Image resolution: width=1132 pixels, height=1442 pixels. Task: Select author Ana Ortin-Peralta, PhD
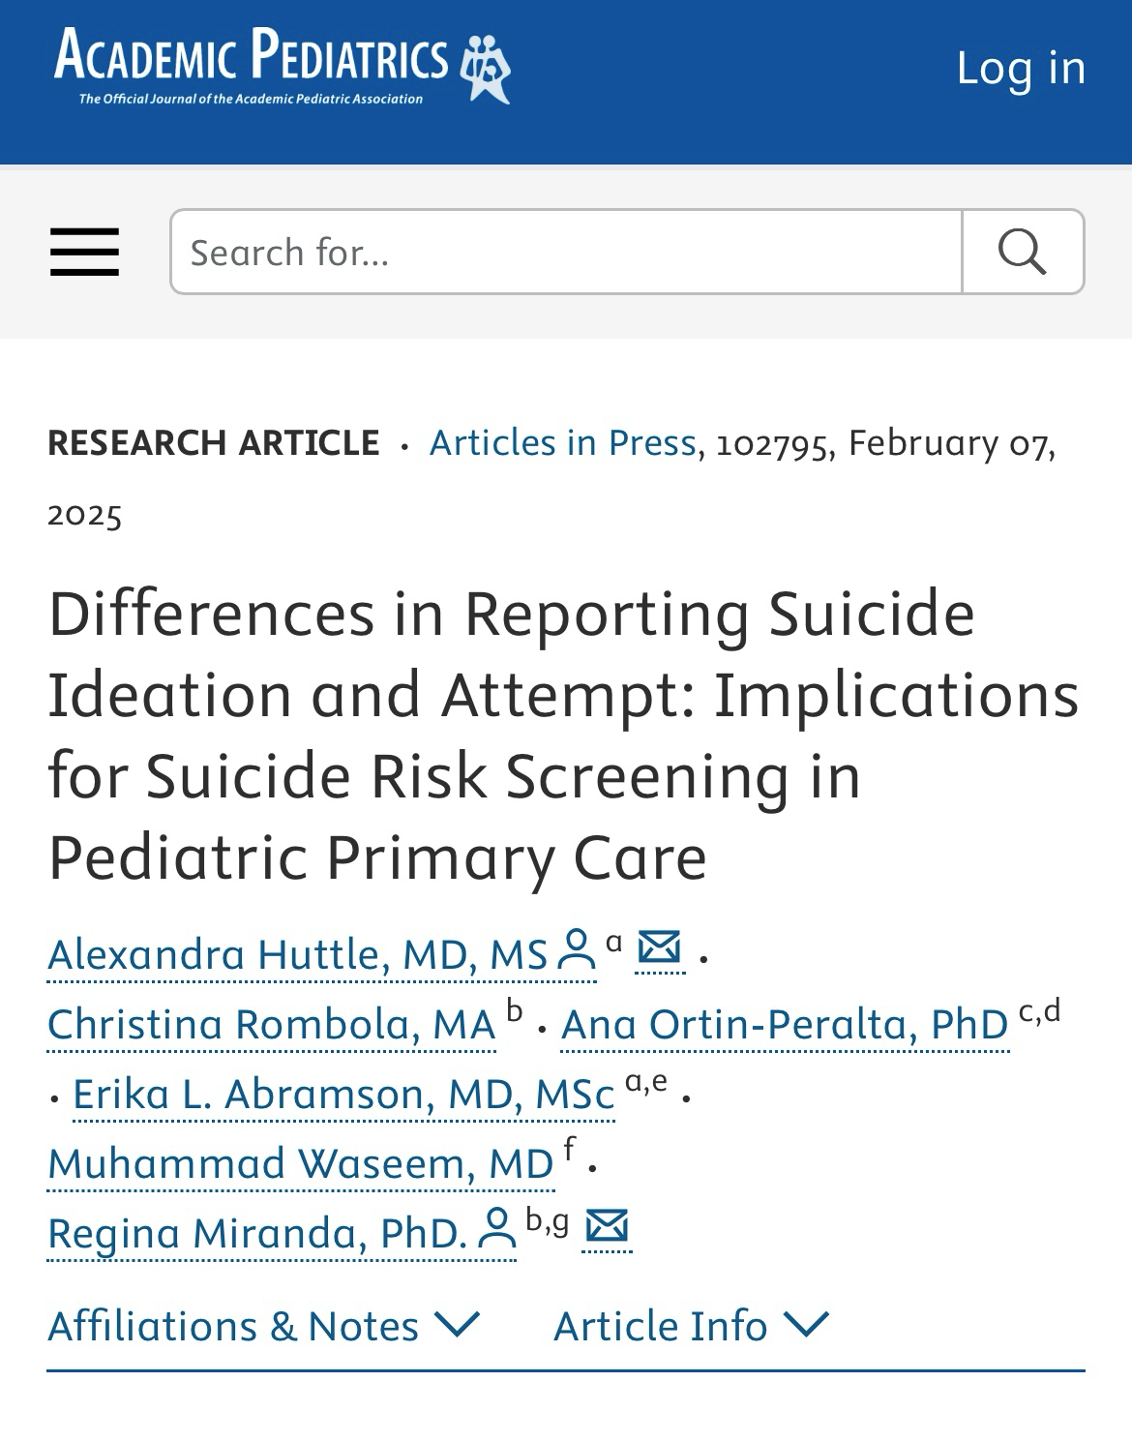(x=785, y=1025)
